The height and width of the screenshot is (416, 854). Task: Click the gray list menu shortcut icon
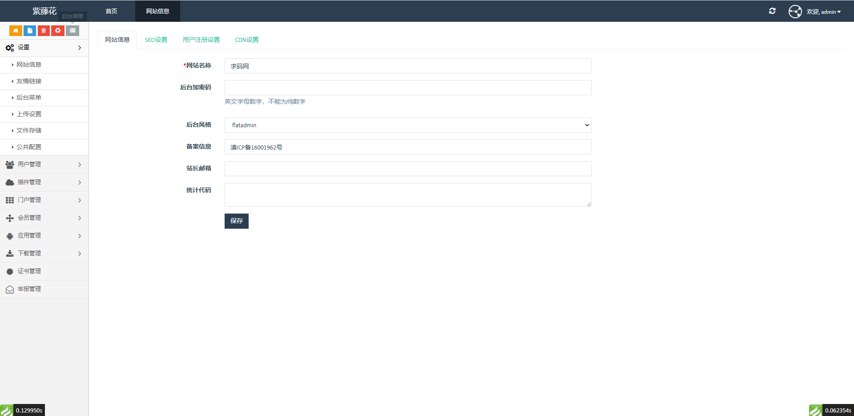[x=73, y=30]
